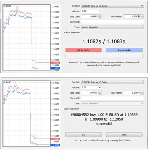The height and width of the screenshot is (150, 148).
Task: Click the print information hint text
Action: [x=103, y=140]
